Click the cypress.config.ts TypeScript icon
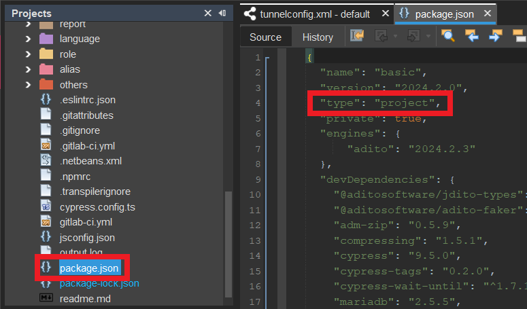This screenshot has width=527, height=309. [x=46, y=206]
